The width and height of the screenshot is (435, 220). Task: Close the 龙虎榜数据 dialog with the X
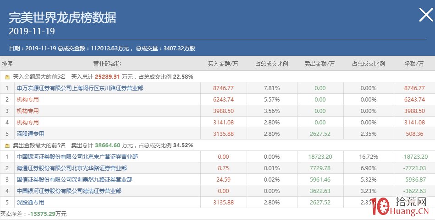tap(426, 15)
